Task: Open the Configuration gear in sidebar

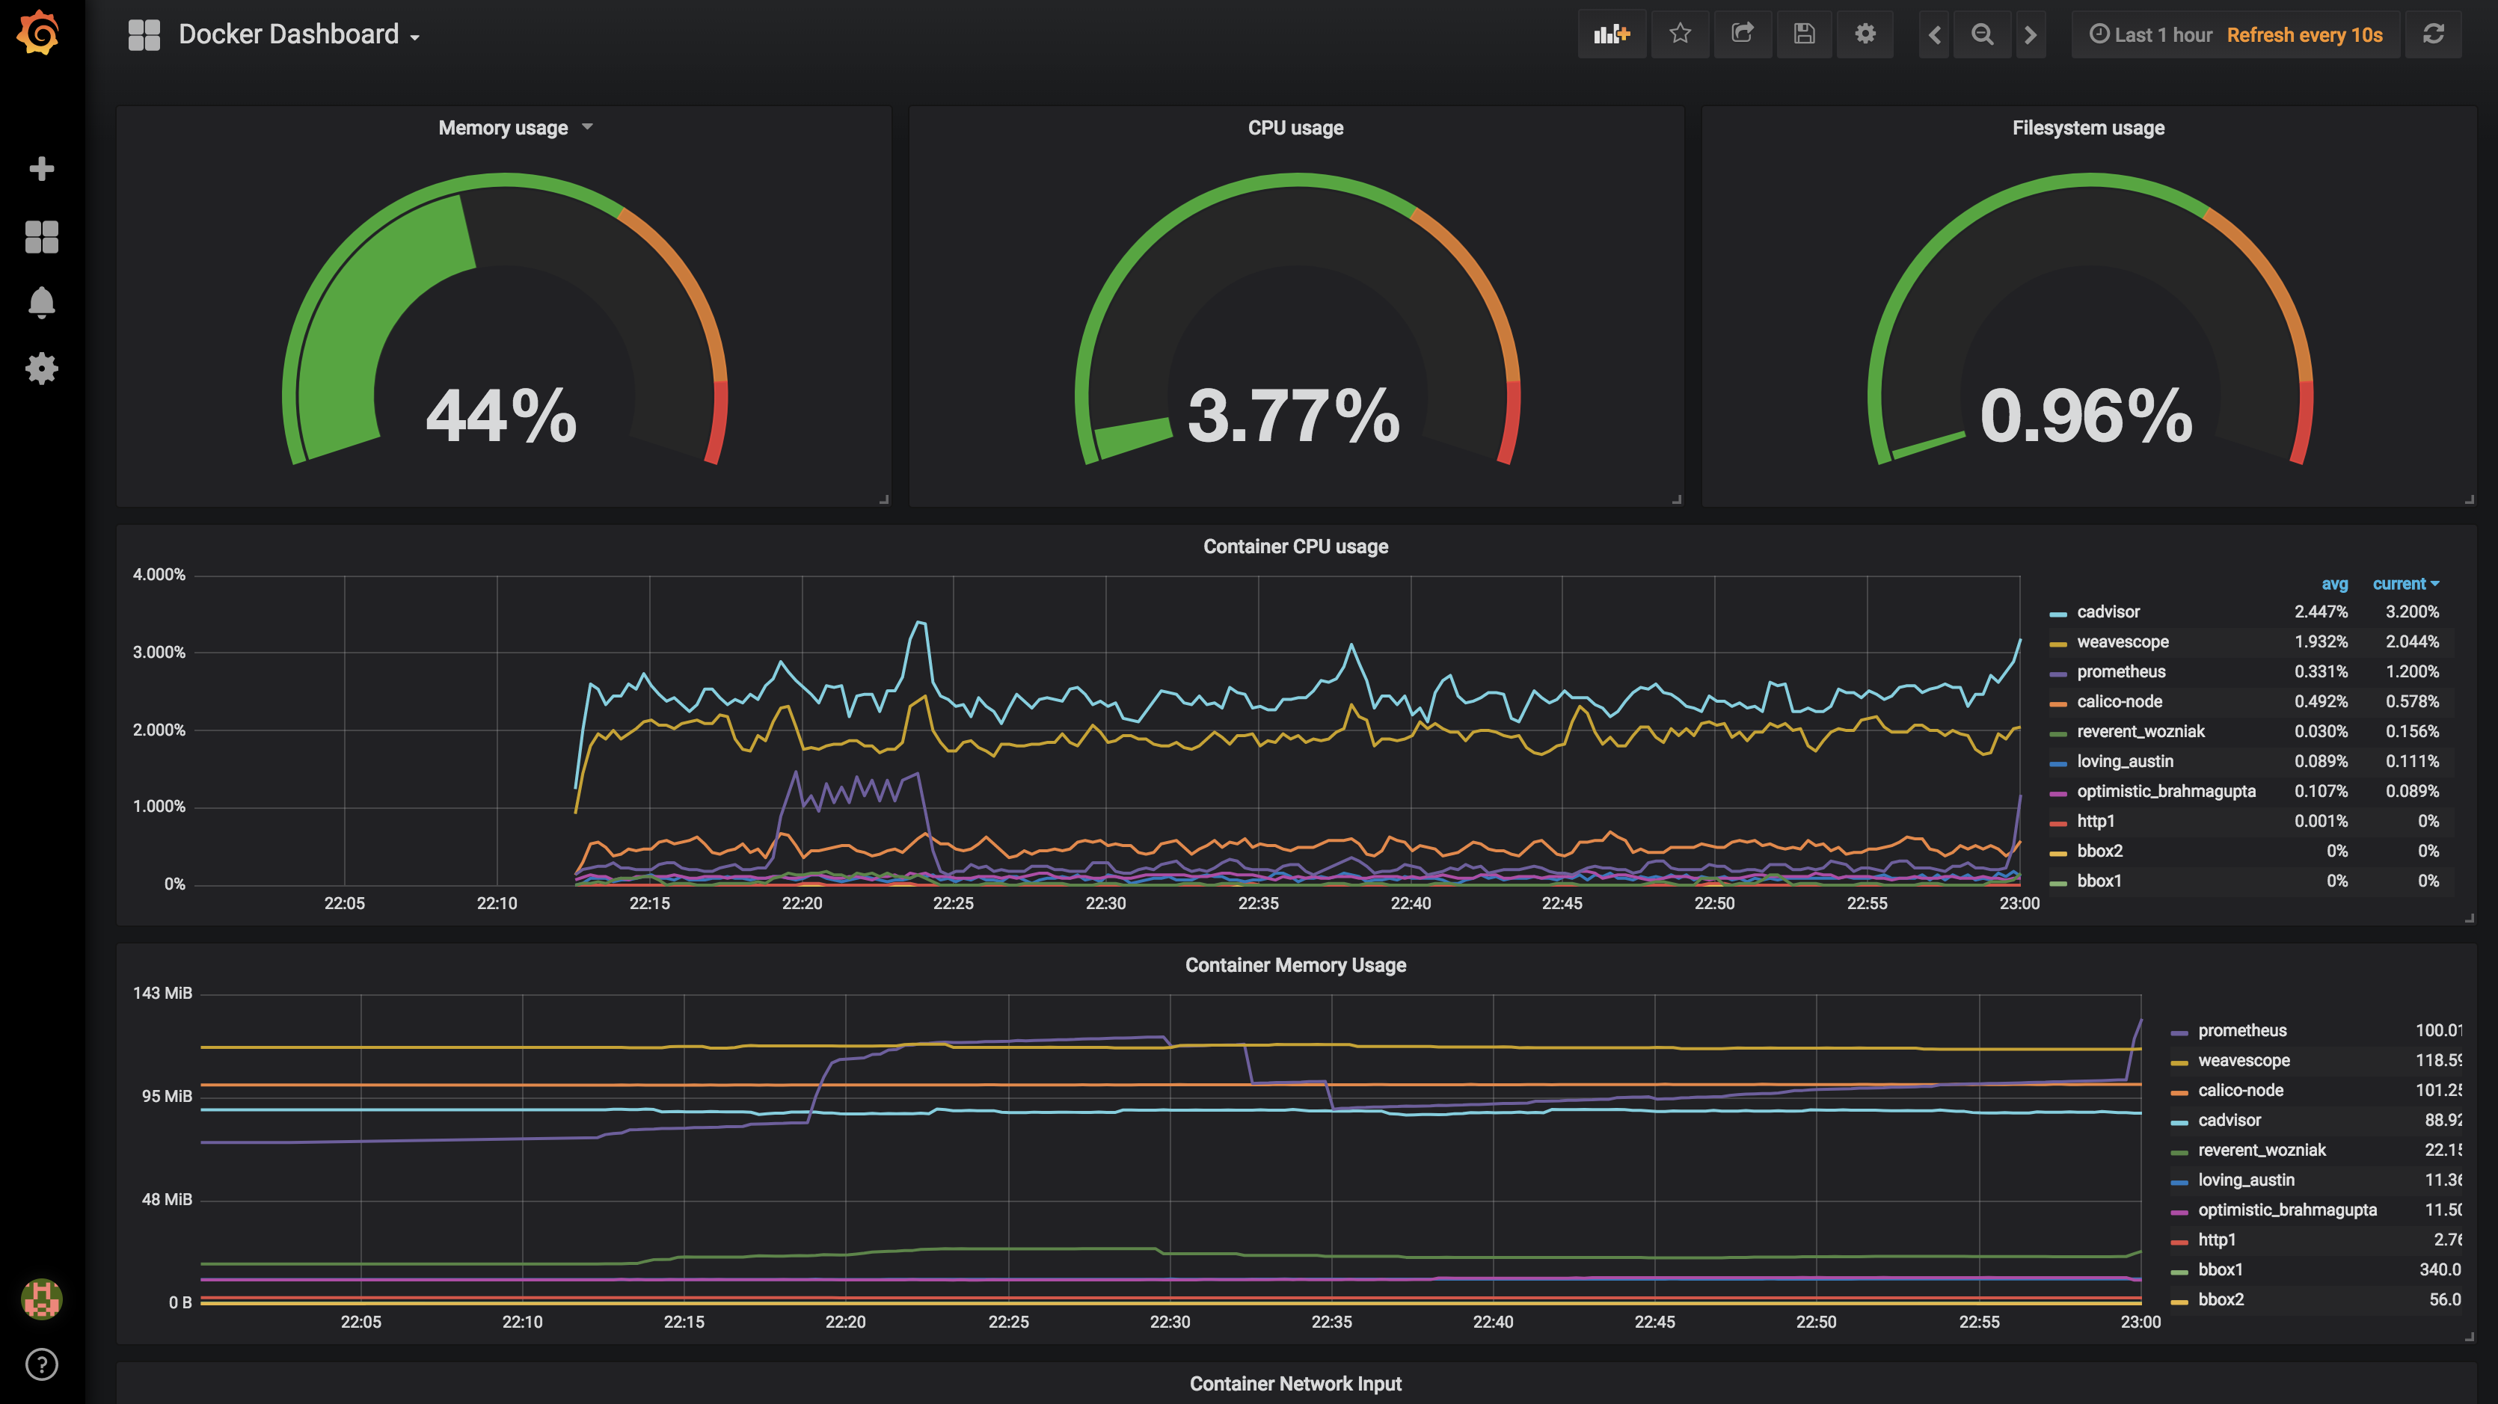Action: (42, 369)
